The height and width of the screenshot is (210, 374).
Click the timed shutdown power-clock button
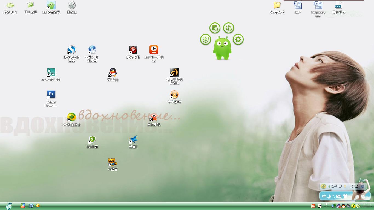228,28
